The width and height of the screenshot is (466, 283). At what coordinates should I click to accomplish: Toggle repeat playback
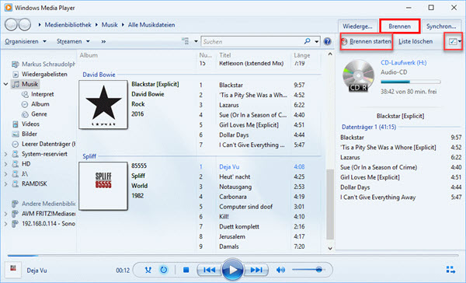164,270
